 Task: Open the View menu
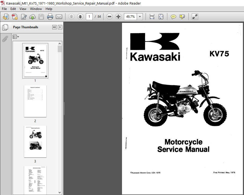click(x=23, y=9)
